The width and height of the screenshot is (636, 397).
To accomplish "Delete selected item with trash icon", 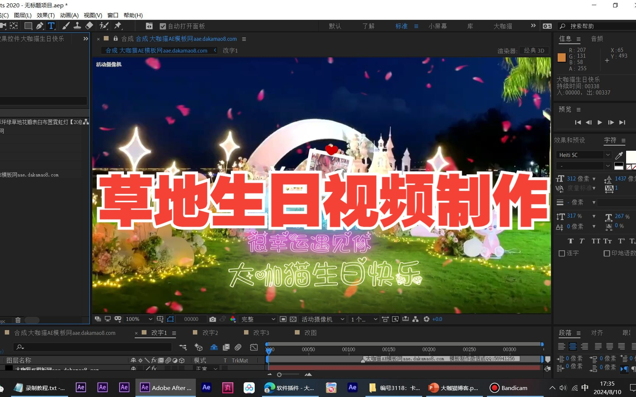I will coord(18,320).
